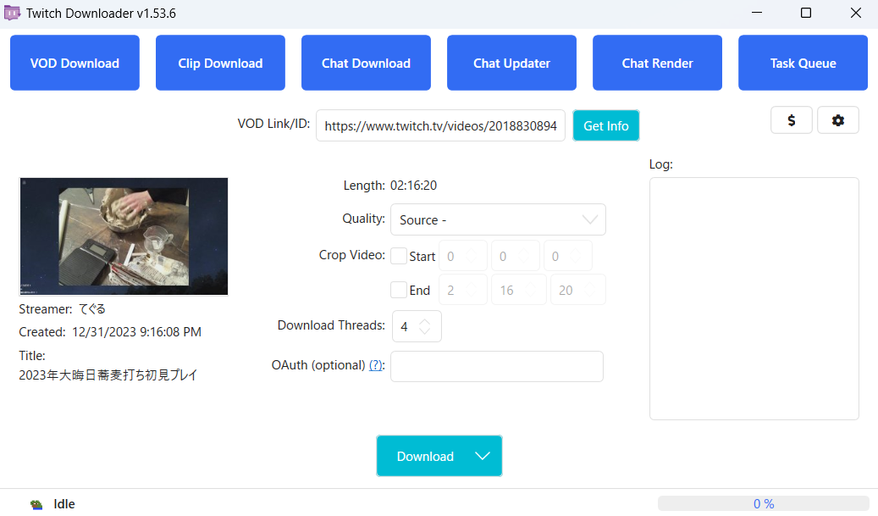This screenshot has width=878, height=516.
Task: Open the OAuth (?) help link
Action: click(376, 365)
